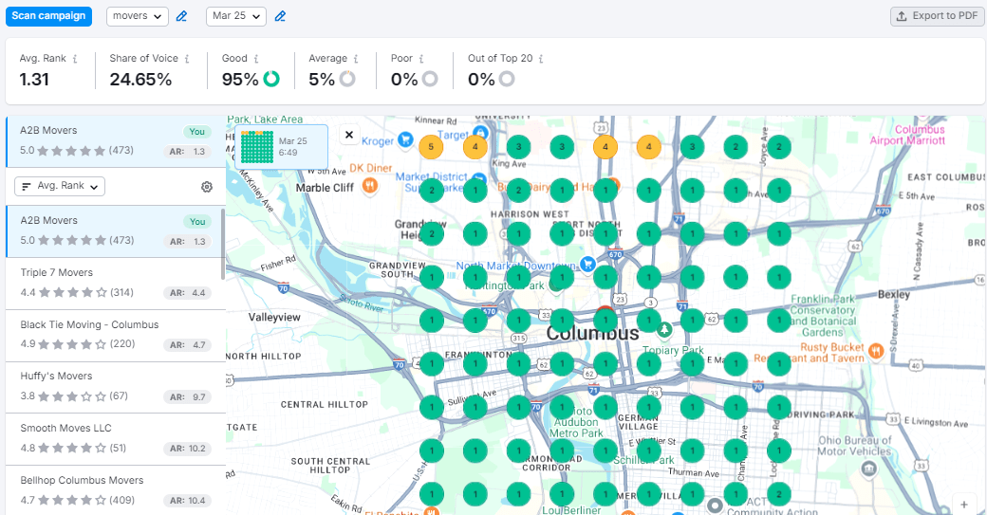Export the report to PDF

click(938, 16)
